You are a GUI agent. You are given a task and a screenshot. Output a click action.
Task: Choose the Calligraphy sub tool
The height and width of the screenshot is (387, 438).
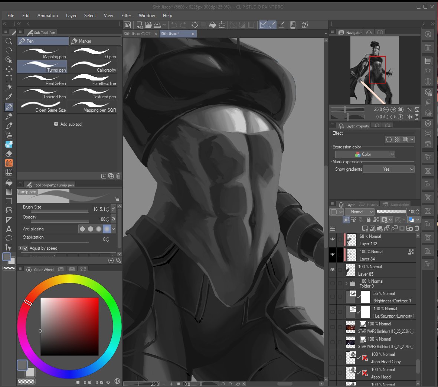click(92, 67)
